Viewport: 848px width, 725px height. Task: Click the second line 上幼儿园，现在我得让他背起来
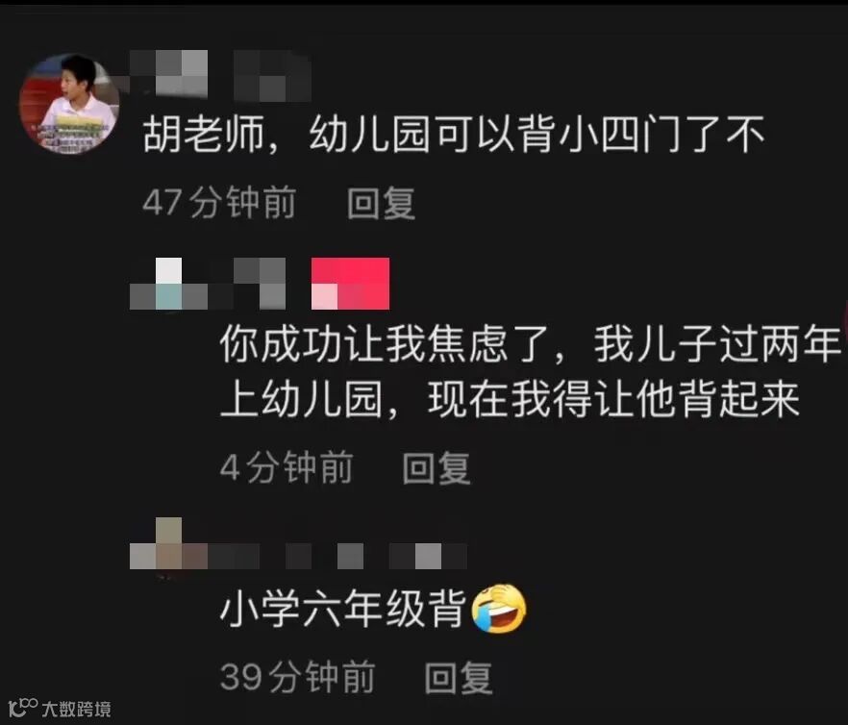510,399
